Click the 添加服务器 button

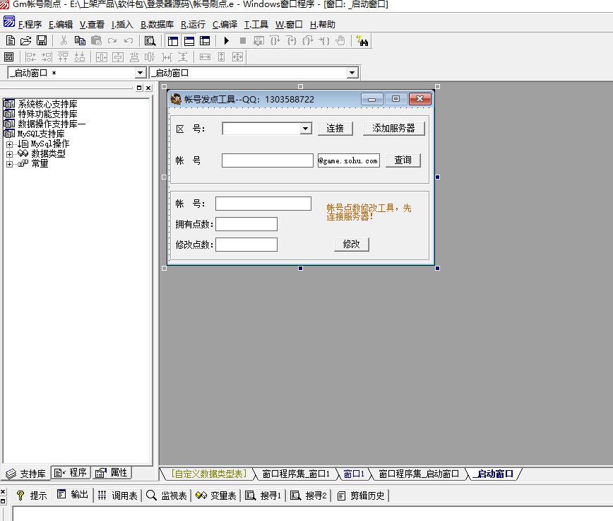click(394, 129)
